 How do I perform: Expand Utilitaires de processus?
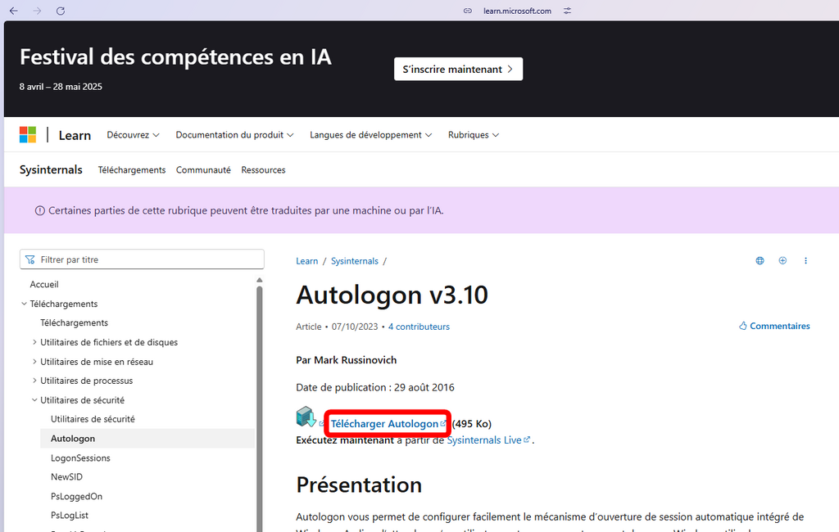pos(34,381)
